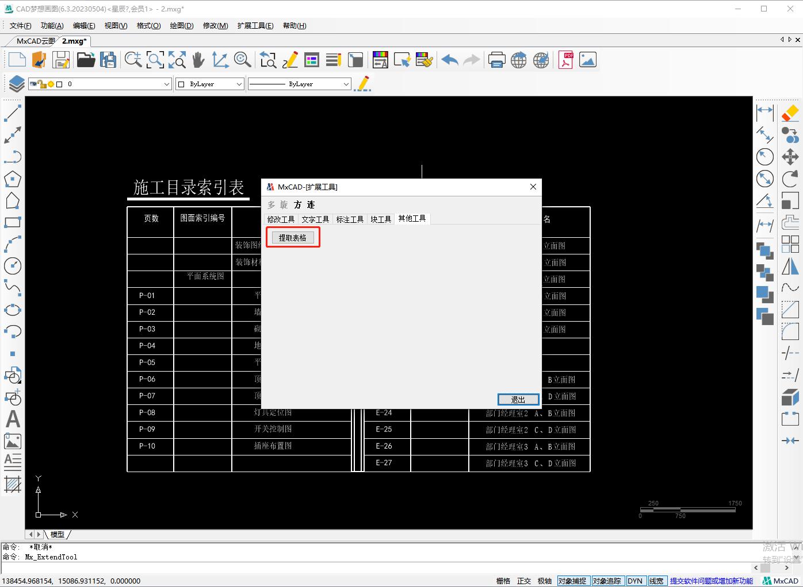Expand the layer dropdown showing 0

(x=166, y=84)
